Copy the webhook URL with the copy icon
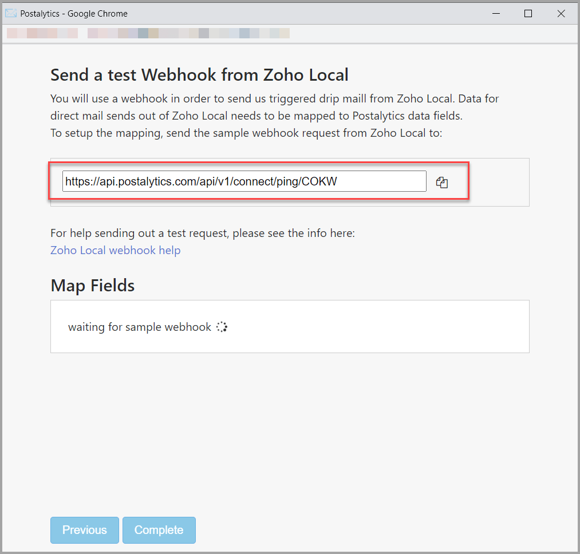This screenshot has height=554, width=580. pyautogui.click(x=441, y=183)
